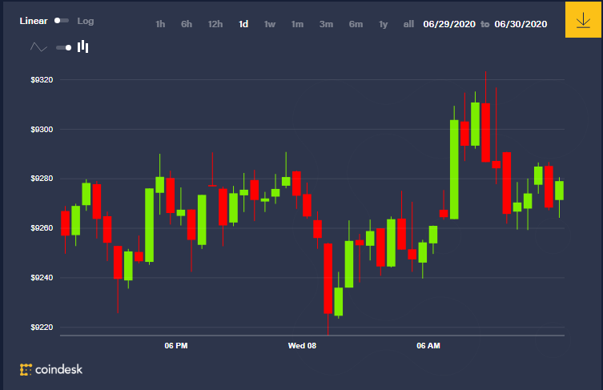
Task: Toggle the Linear/Log scale switch
Action: 62,21
